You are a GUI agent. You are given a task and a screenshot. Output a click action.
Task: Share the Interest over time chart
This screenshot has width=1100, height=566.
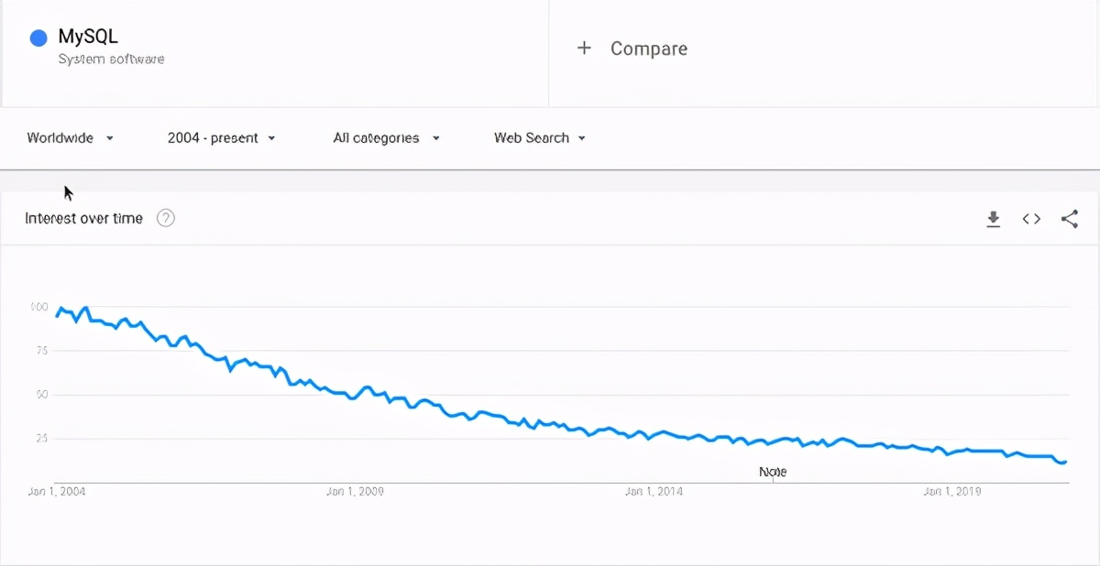pos(1070,219)
